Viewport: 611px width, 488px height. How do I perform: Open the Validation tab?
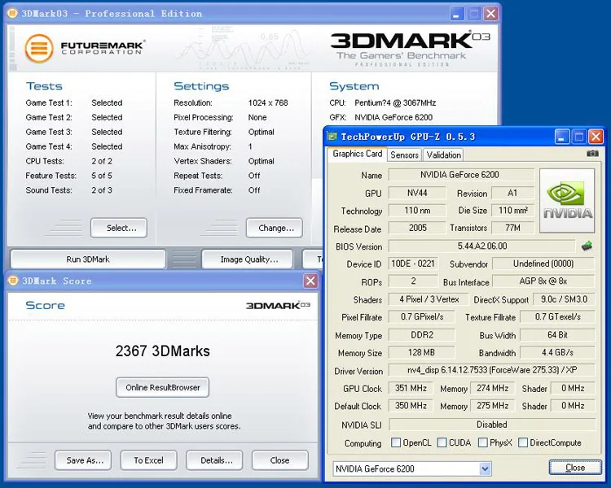[x=443, y=155]
